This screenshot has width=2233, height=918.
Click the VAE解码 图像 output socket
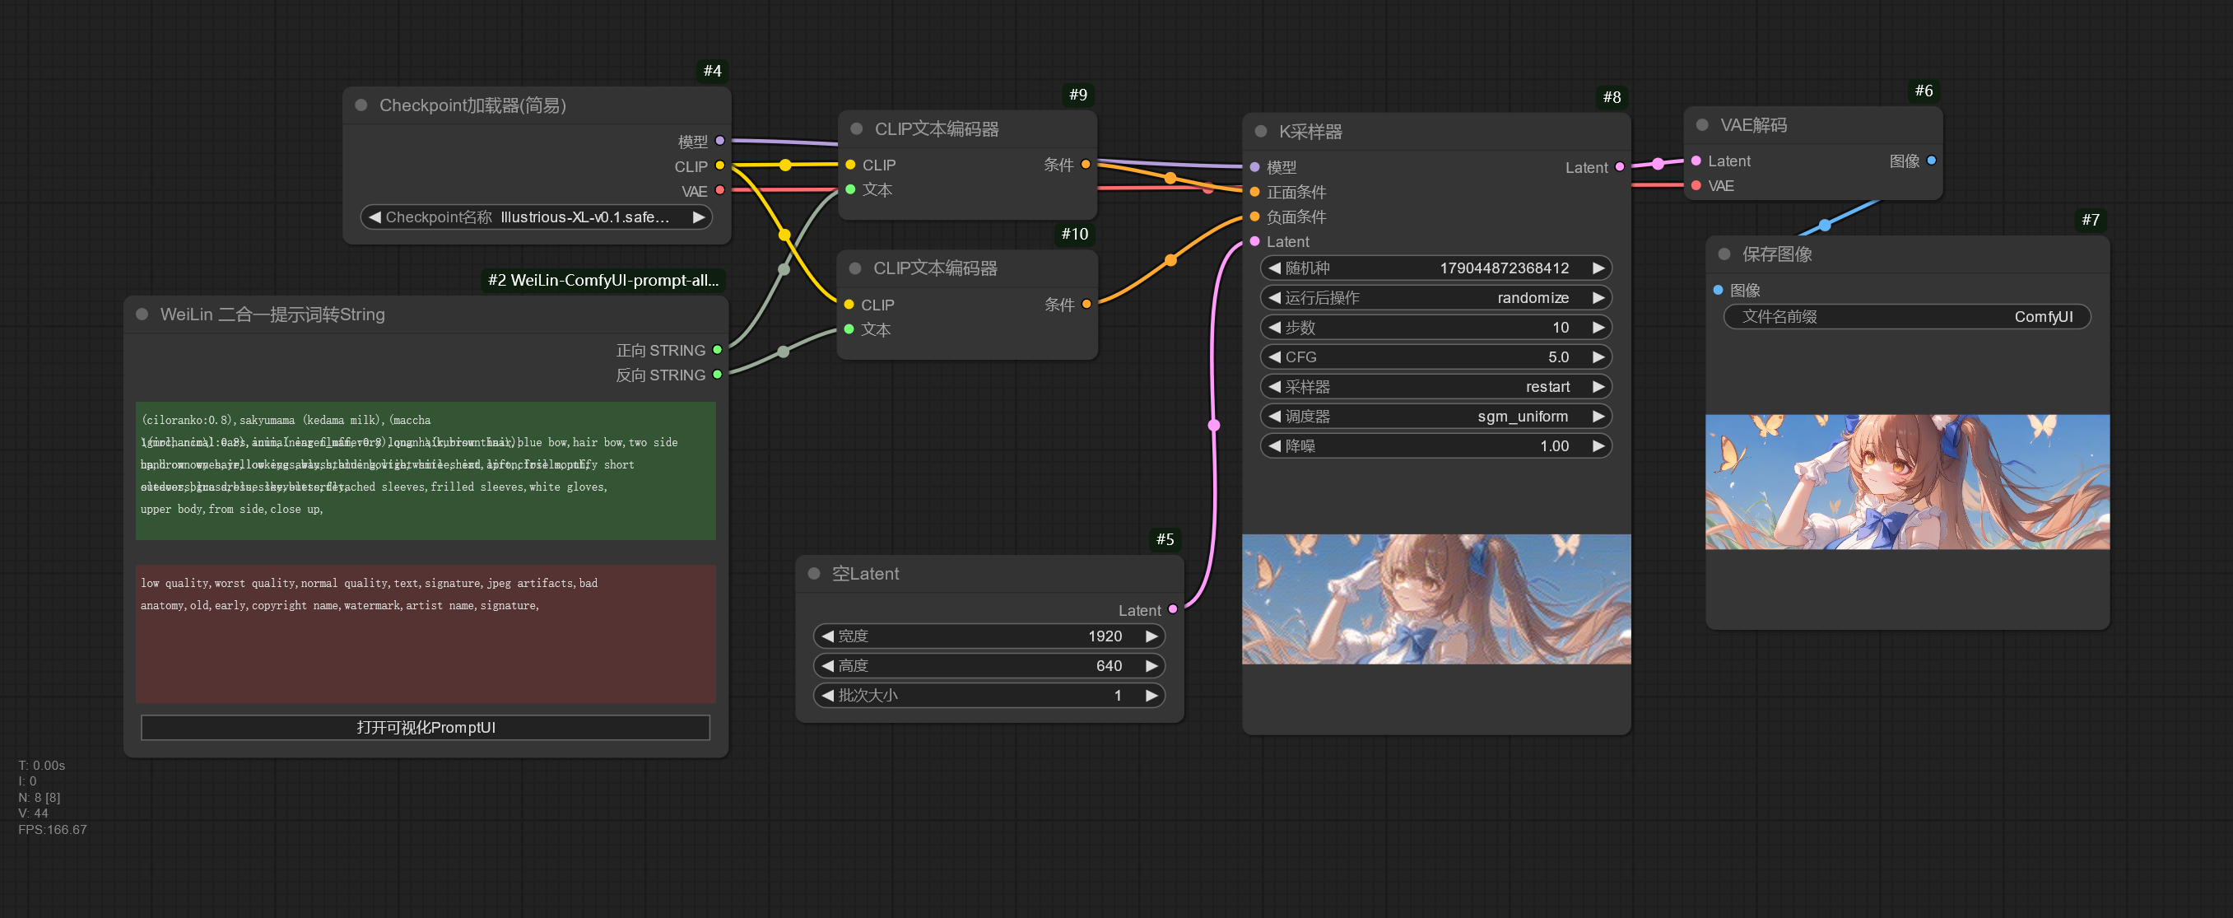point(1931,161)
